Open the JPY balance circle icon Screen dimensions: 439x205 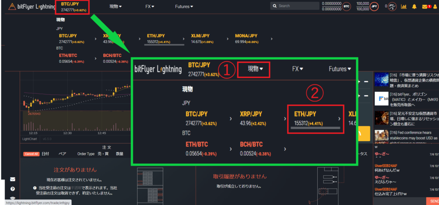coord(374,6)
